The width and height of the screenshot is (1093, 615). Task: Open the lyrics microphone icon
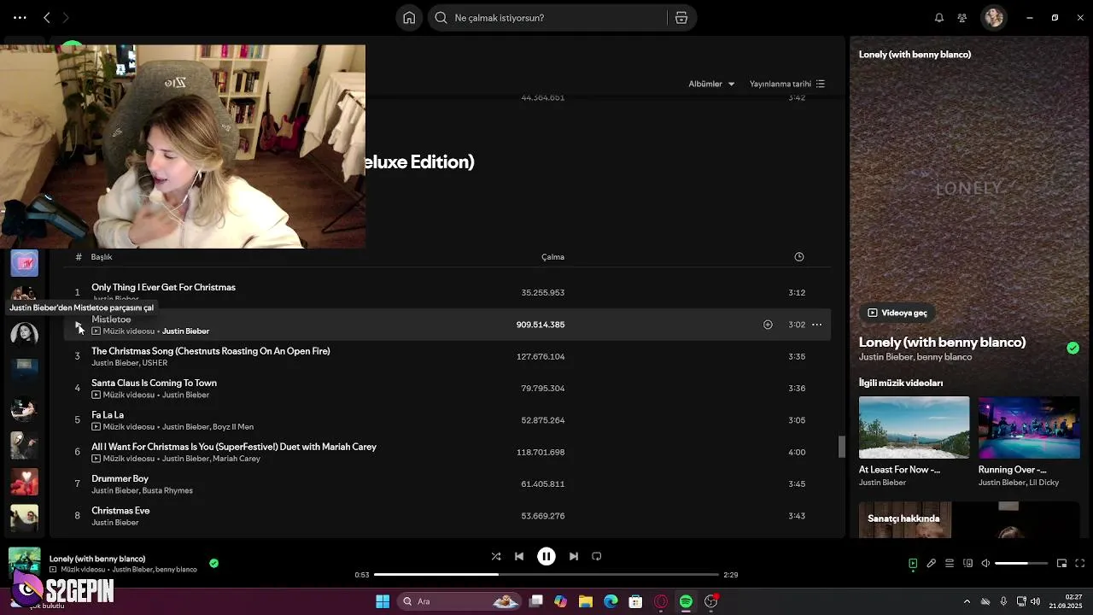coord(932,564)
